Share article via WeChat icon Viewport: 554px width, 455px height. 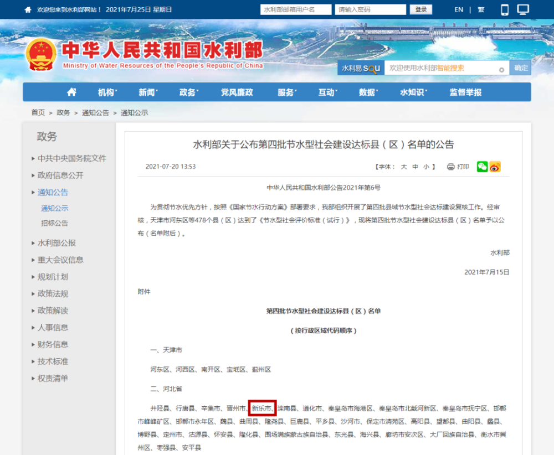pos(482,167)
